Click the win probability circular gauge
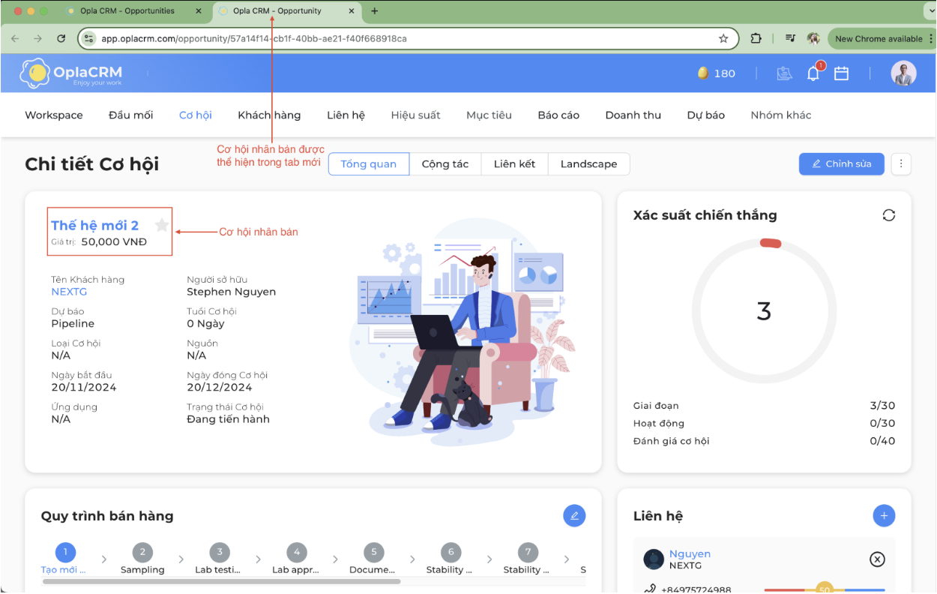Viewport: 937px width, 594px height. point(764,310)
